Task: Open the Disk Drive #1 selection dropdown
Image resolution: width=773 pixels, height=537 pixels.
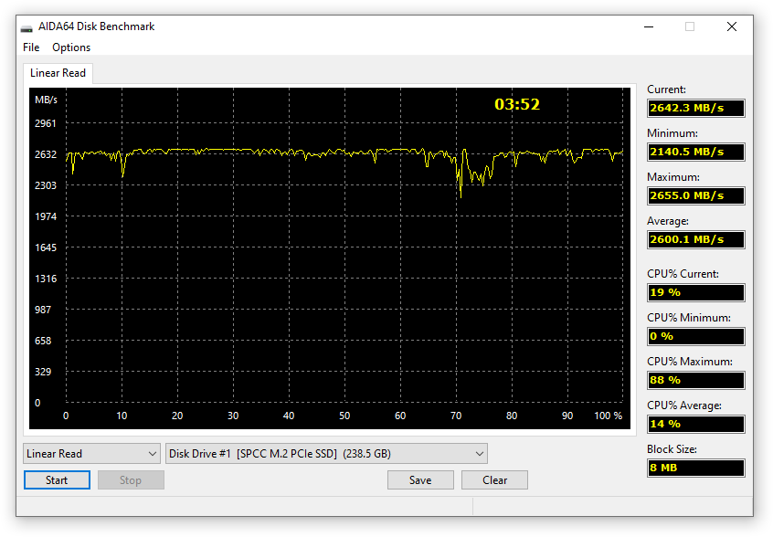Action: coord(326,454)
